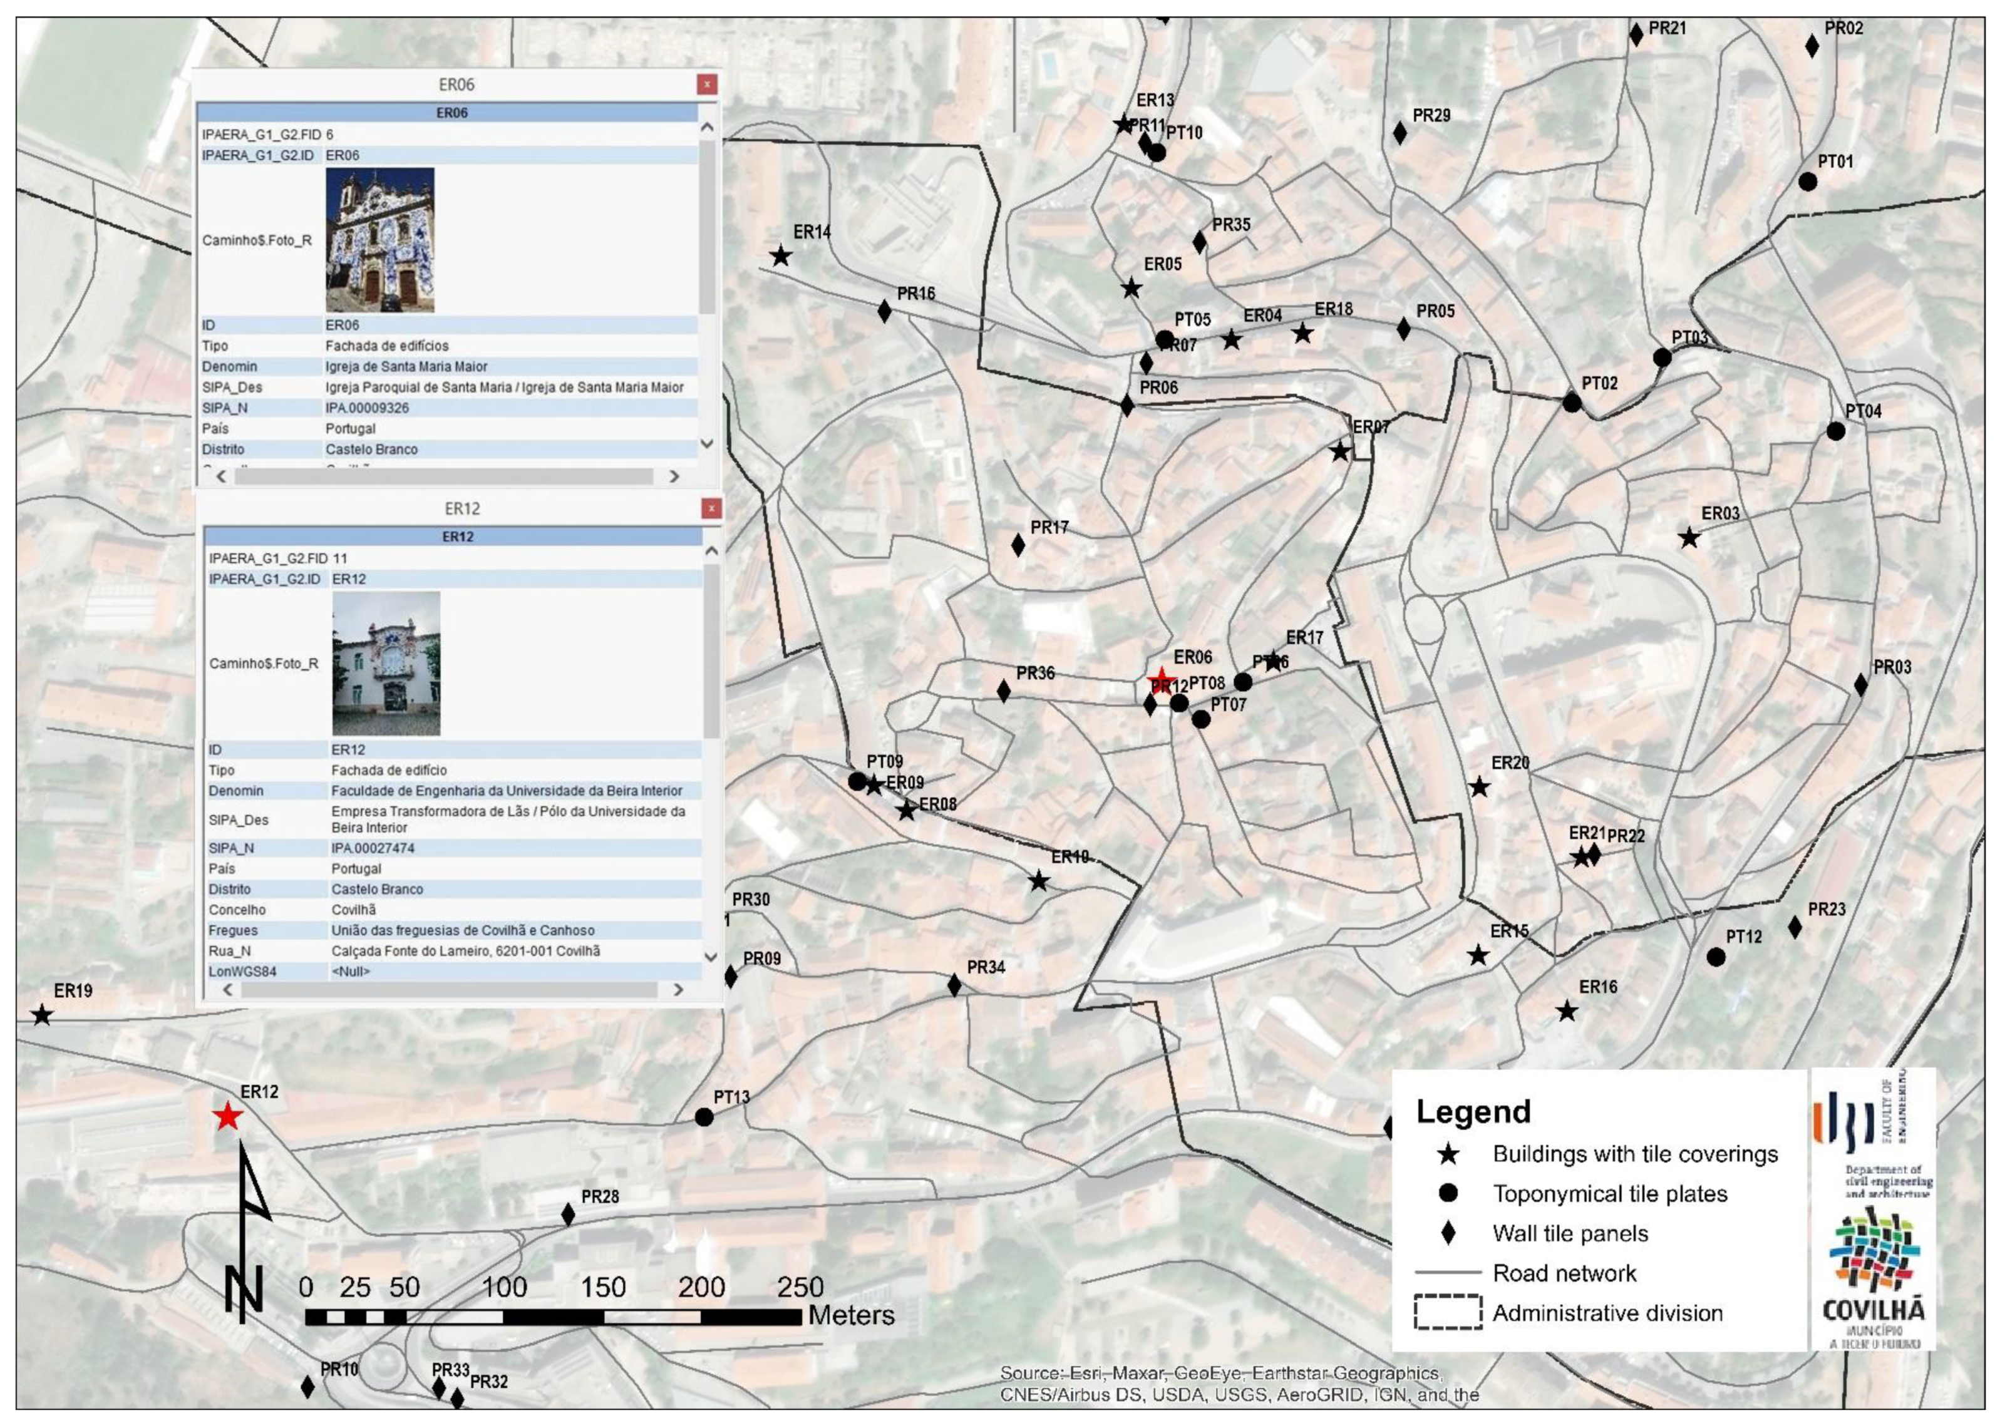Viewport: 2005px width, 1428px height.
Task: Click the ER14 building star marker
Action: pos(781,257)
